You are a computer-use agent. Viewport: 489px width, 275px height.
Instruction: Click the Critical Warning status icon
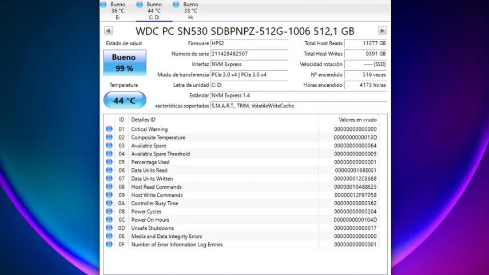[109, 129]
